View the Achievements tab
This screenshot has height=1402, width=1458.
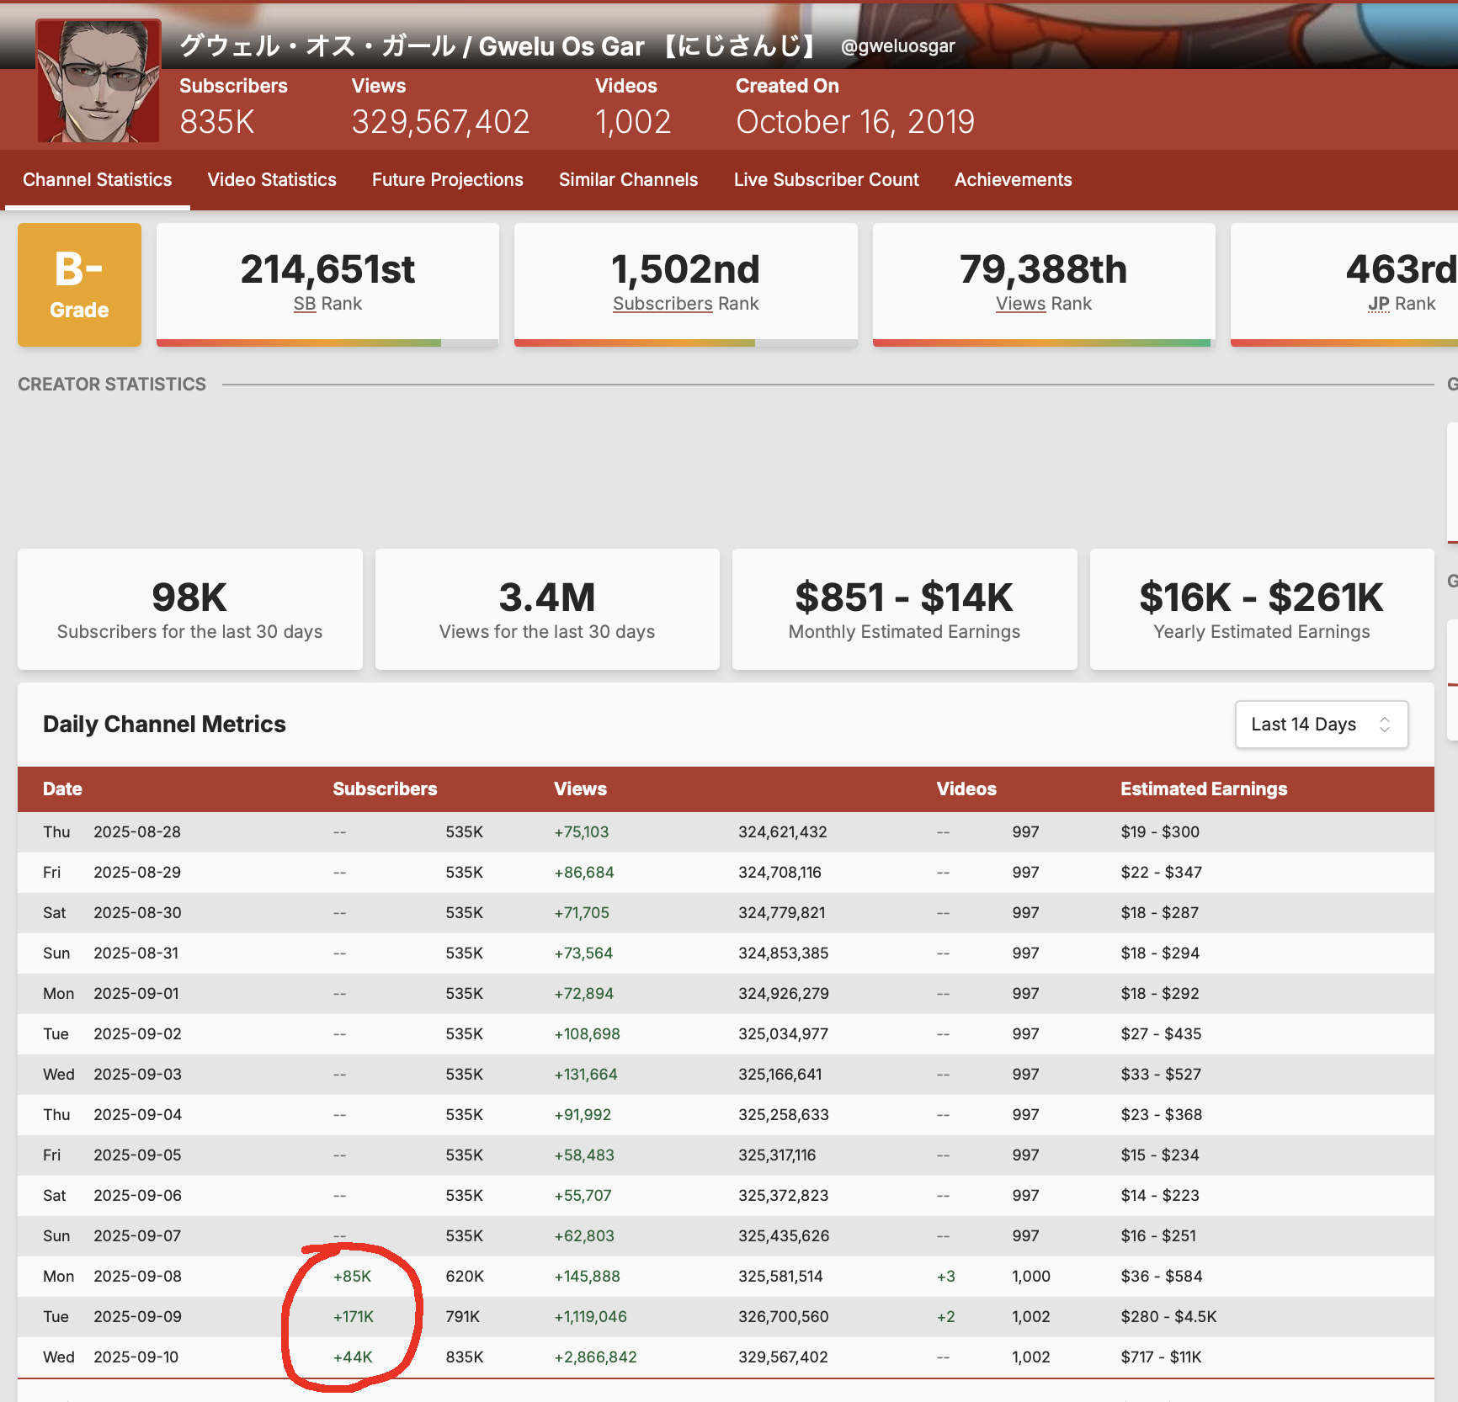(x=1013, y=180)
